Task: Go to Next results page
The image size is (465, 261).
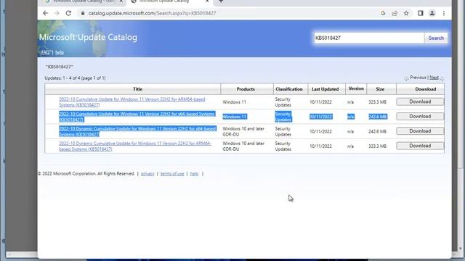Action: point(434,78)
